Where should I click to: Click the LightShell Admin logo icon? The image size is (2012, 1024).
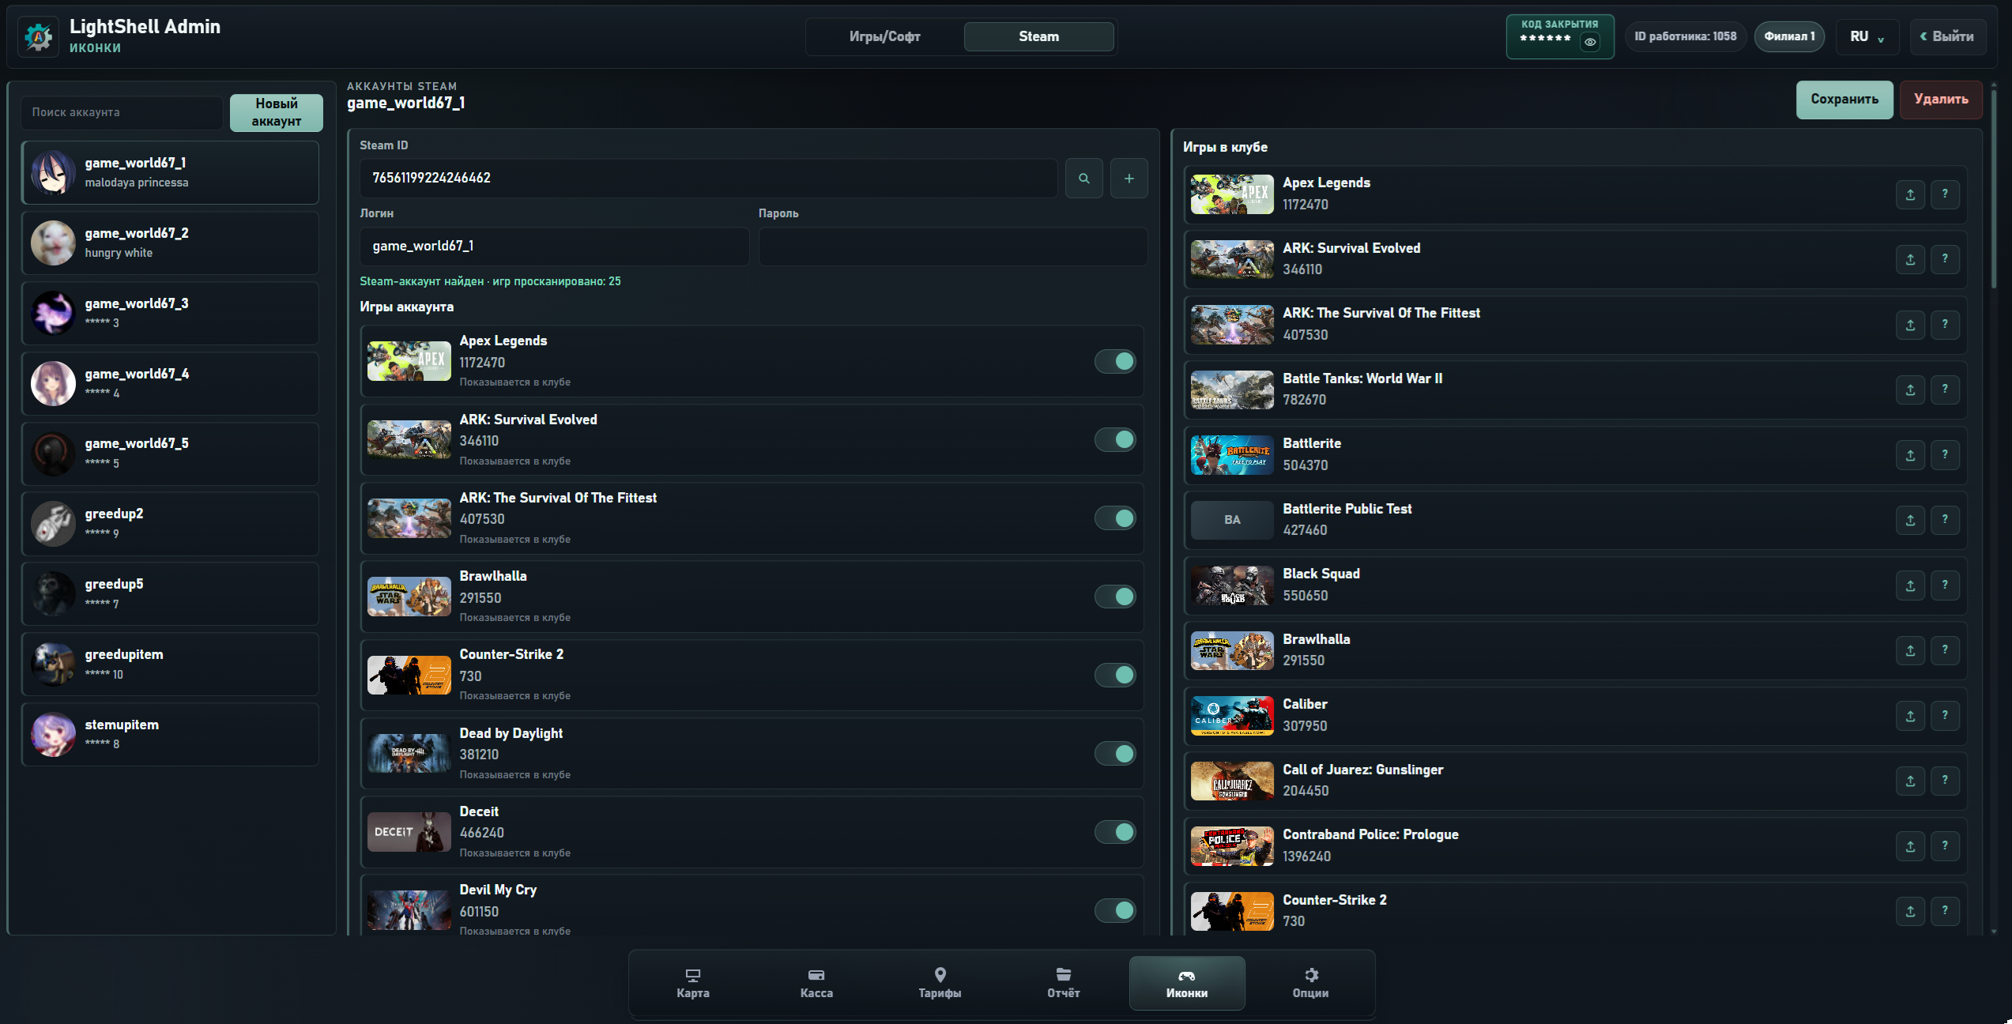[x=38, y=36]
